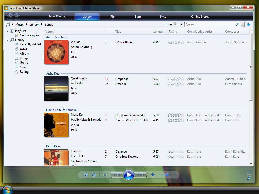Mute the sound with speaker icon
The height and width of the screenshot is (194, 259).
click(153, 175)
